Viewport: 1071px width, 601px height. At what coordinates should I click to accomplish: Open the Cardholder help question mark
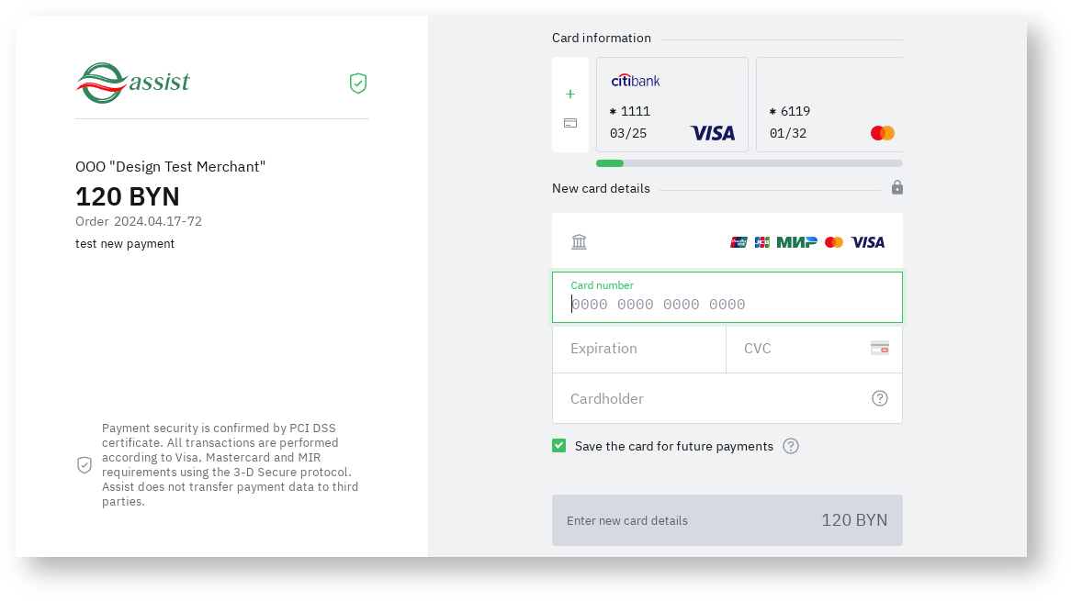pyautogui.click(x=880, y=398)
